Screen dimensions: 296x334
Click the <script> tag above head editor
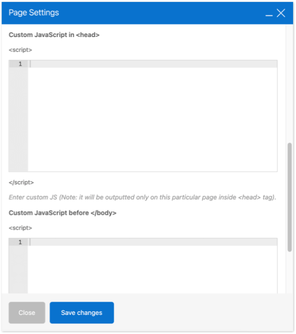pyautogui.click(x=20, y=50)
